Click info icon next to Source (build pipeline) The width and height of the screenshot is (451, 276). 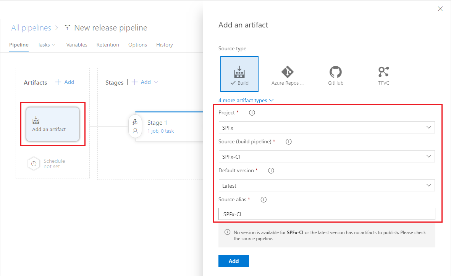(289, 142)
